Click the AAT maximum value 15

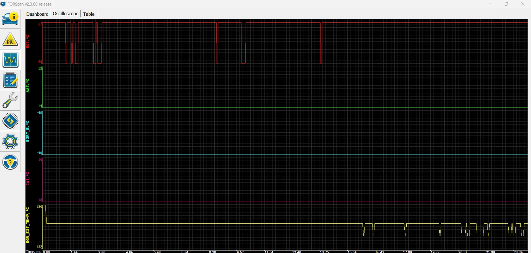(x=40, y=68)
